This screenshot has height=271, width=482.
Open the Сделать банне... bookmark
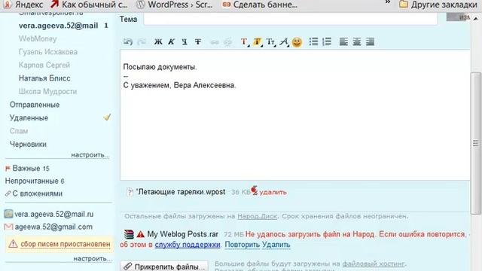[260, 5]
